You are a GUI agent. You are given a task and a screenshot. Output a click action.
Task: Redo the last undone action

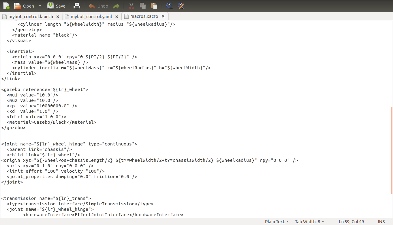click(116, 6)
